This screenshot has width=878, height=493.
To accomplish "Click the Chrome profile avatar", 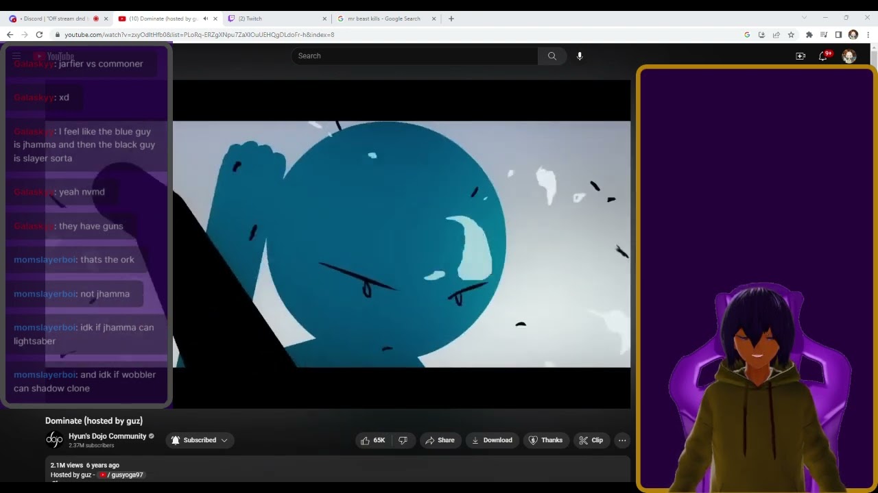I will click(x=853, y=34).
